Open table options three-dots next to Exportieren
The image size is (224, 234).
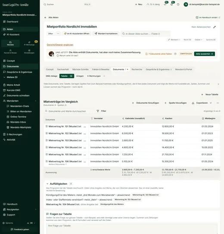point(218,103)
